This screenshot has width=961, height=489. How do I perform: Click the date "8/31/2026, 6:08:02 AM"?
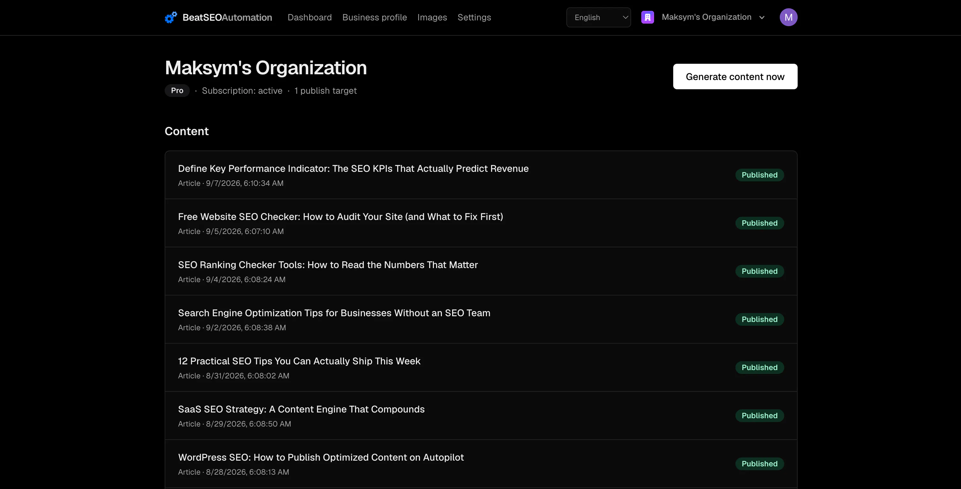click(x=247, y=375)
